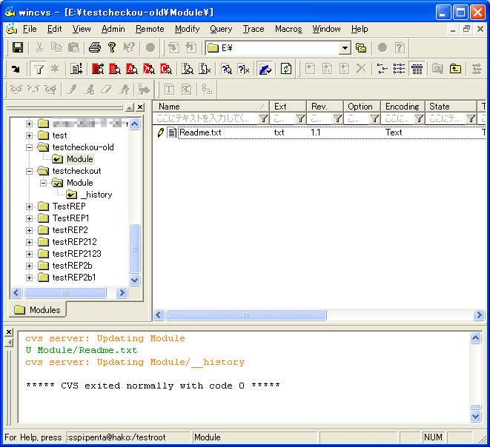Close the console output pane

(x=9, y=332)
